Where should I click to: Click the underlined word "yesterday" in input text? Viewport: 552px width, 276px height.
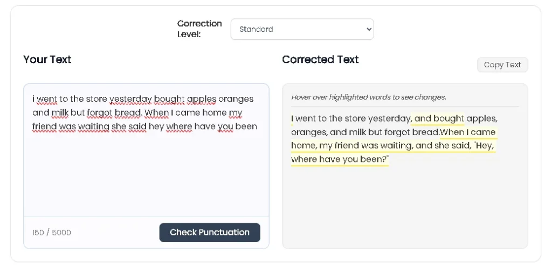pos(130,99)
